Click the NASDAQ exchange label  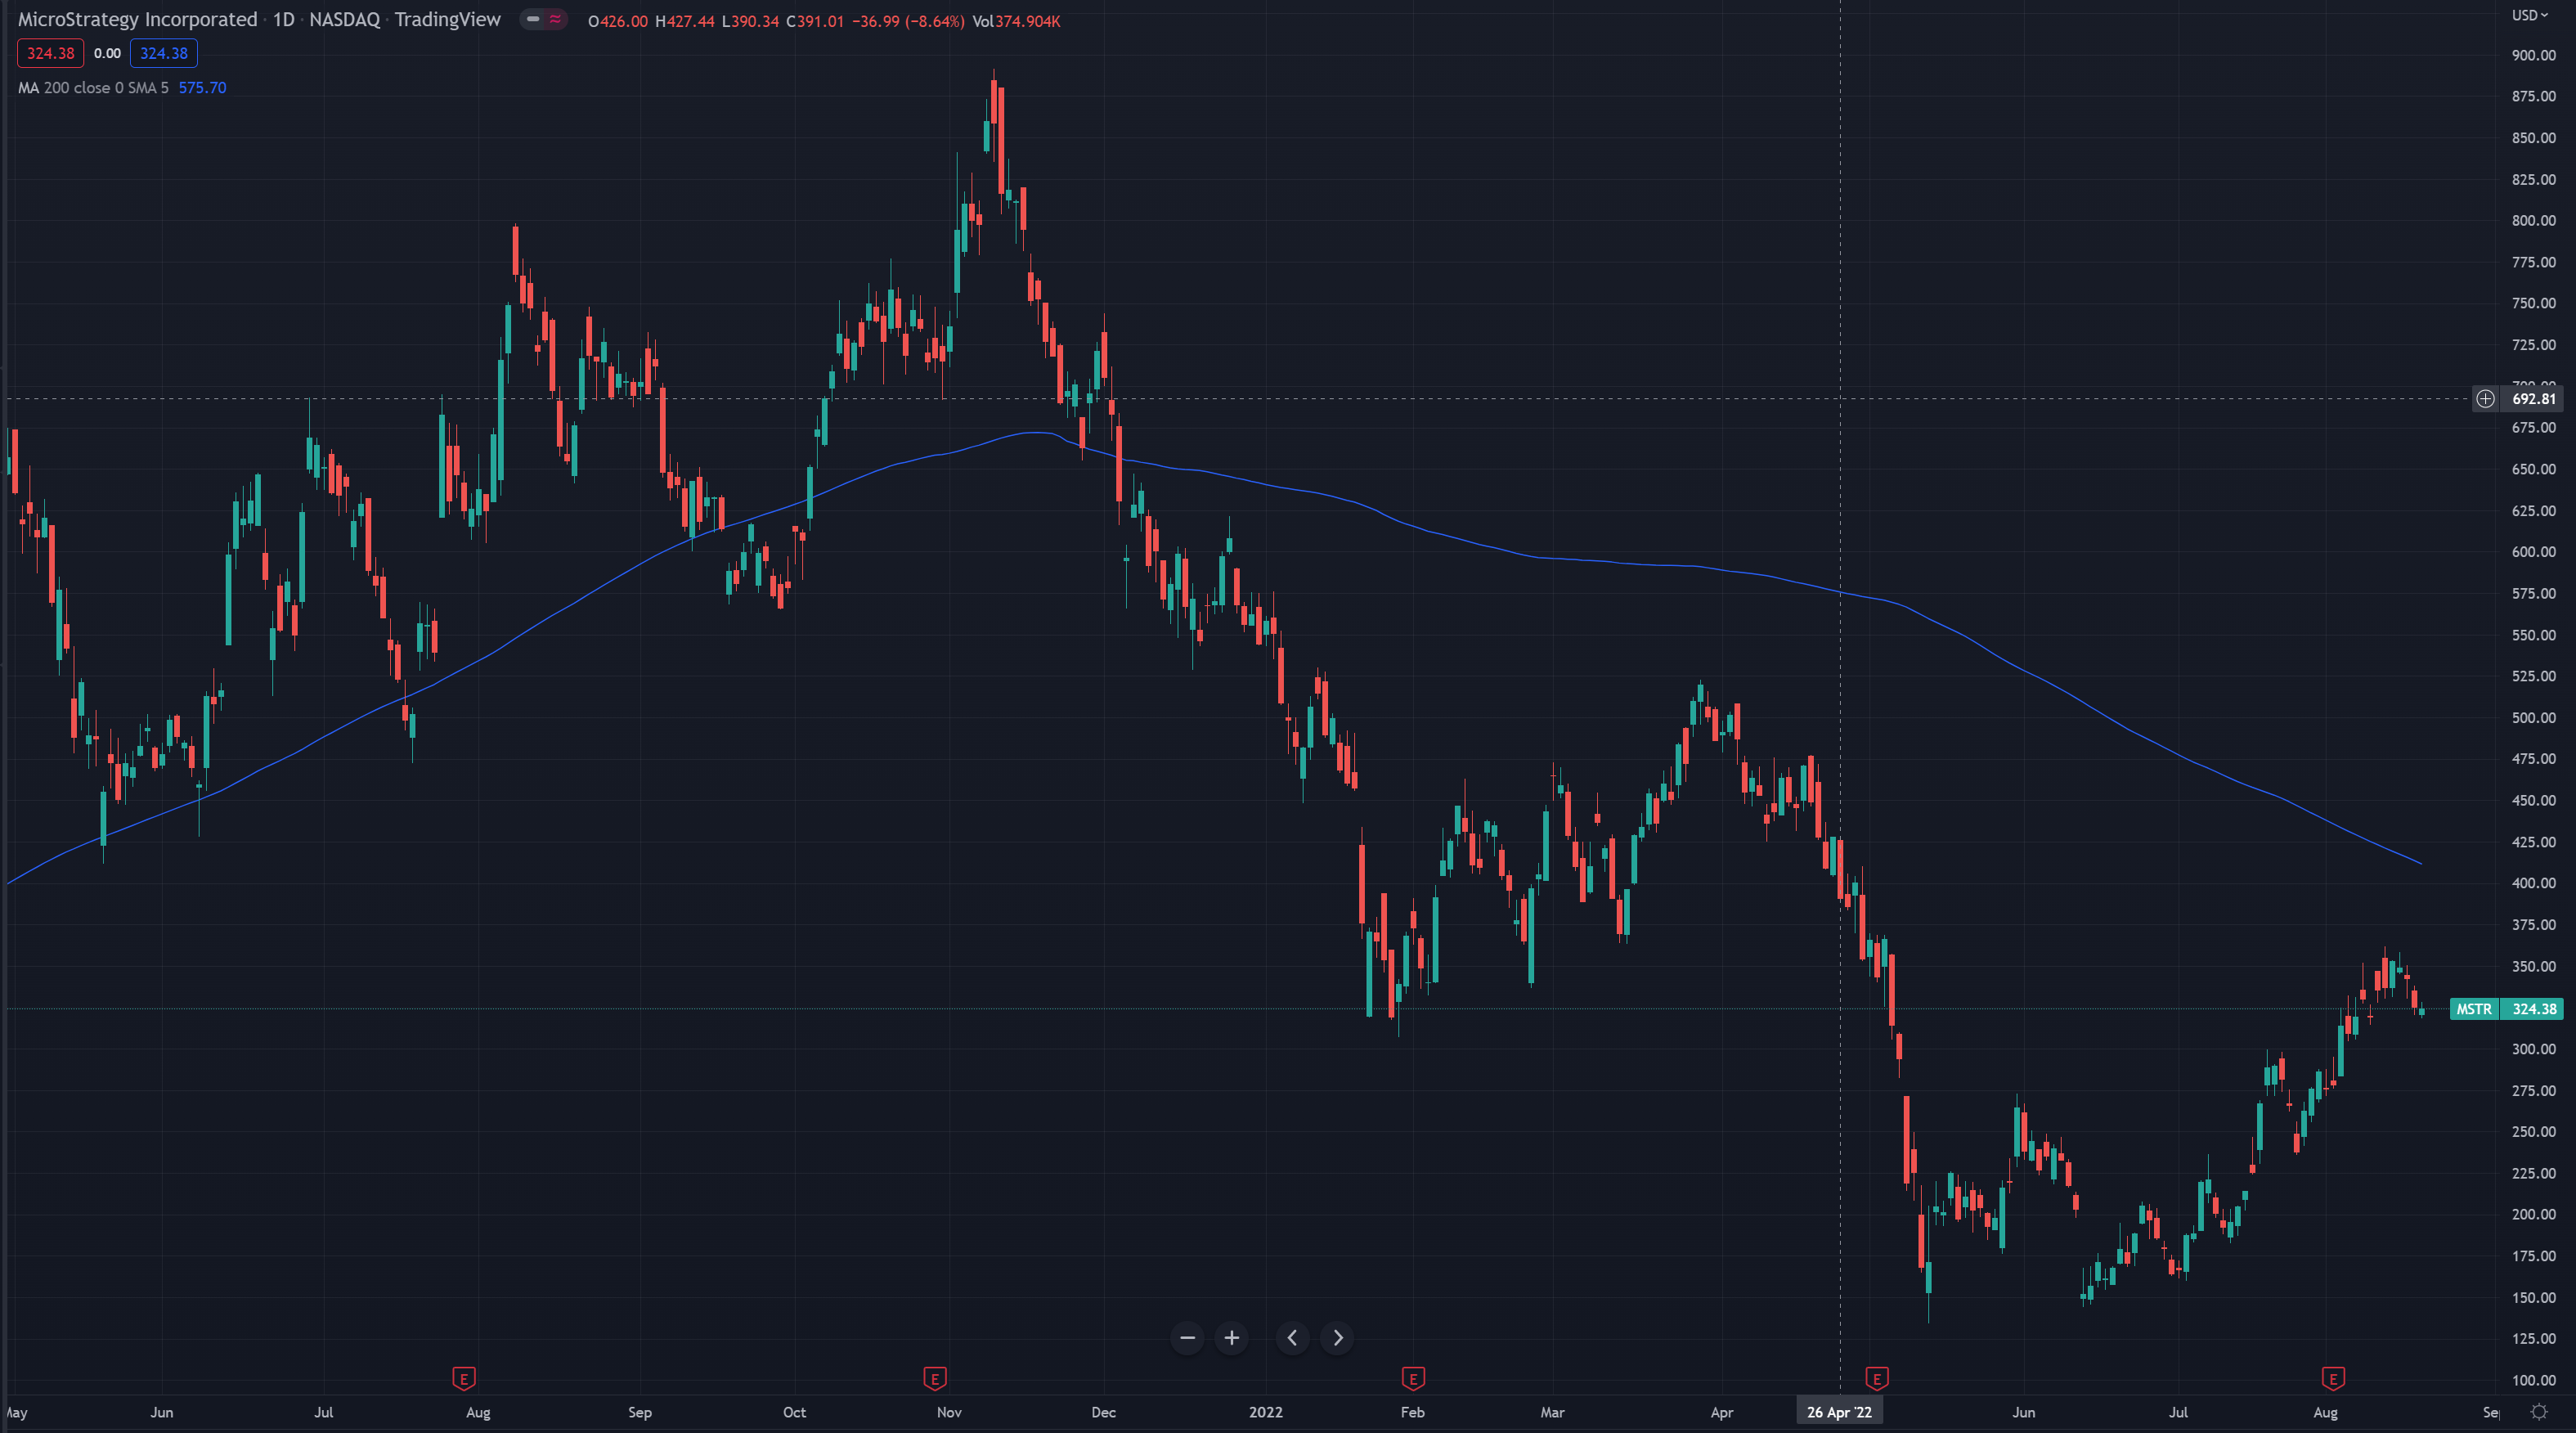coord(344,20)
